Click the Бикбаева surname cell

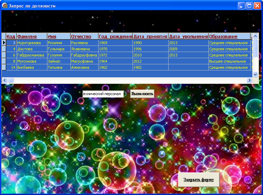[x=32, y=67]
